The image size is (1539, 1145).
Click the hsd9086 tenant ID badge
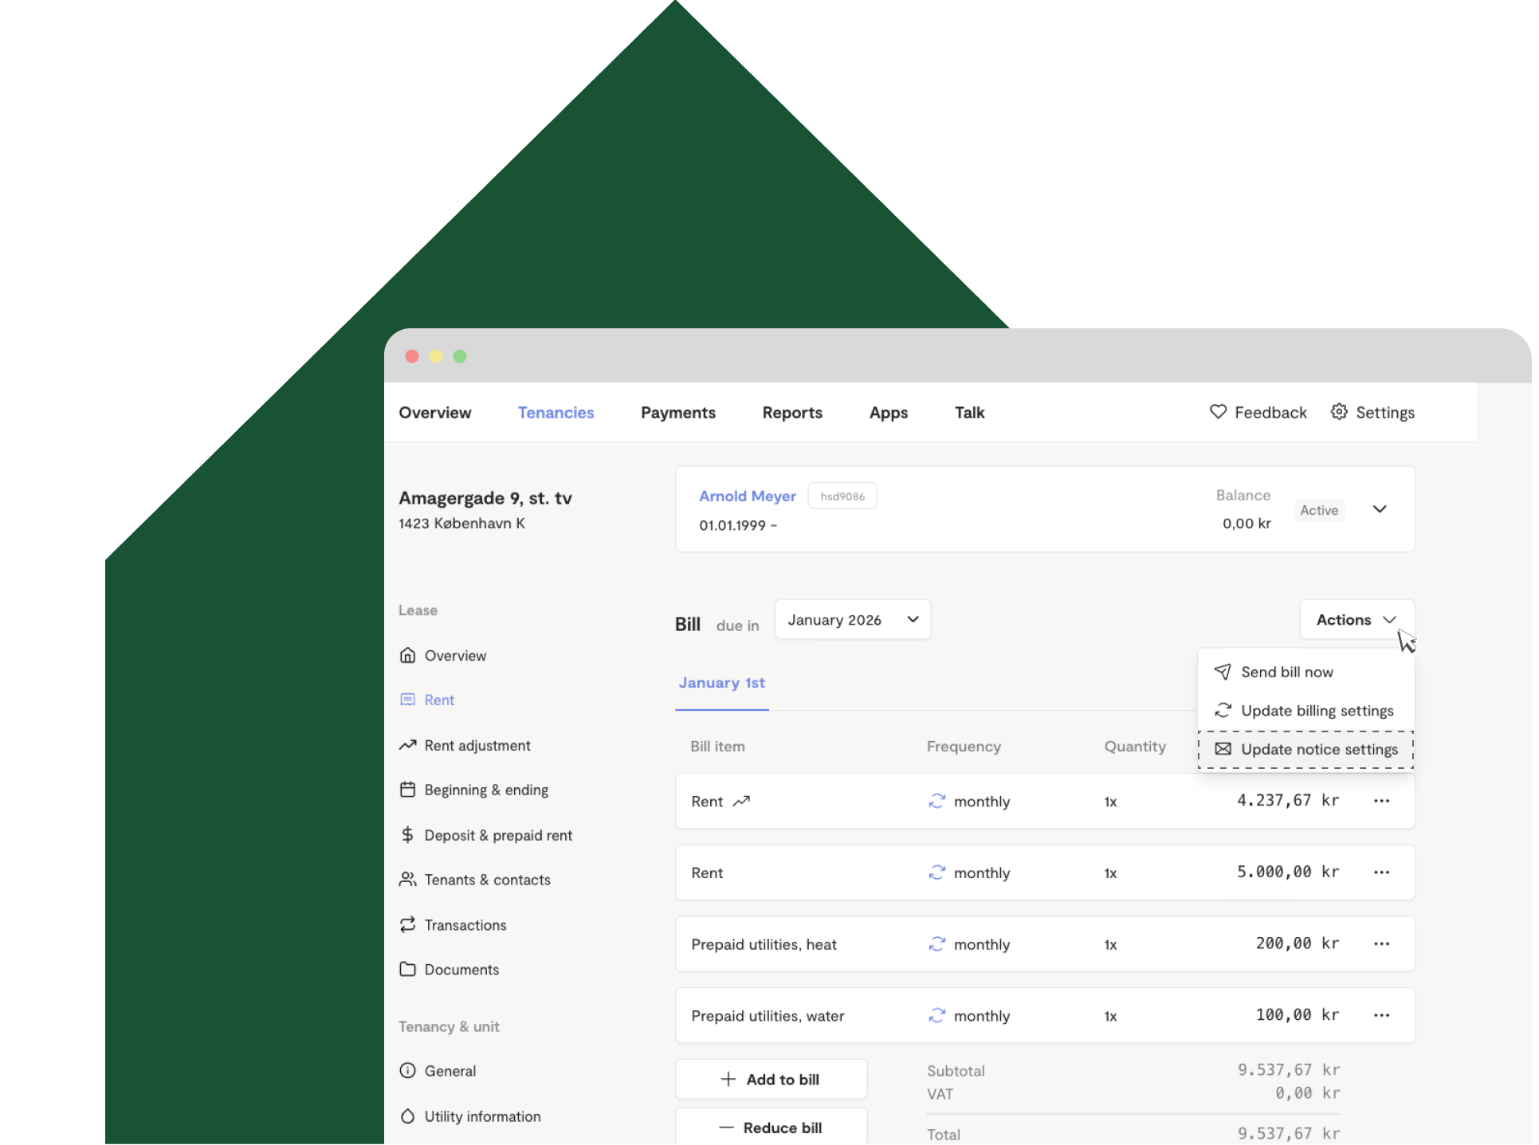point(842,496)
